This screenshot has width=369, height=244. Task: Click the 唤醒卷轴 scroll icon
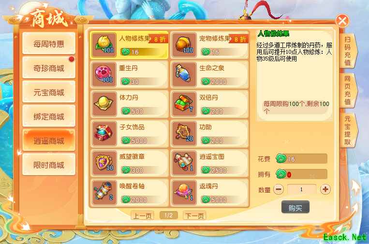[x=104, y=193]
